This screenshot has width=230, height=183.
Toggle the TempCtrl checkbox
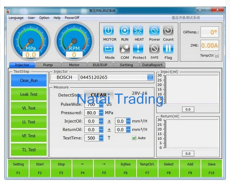pos(217,55)
